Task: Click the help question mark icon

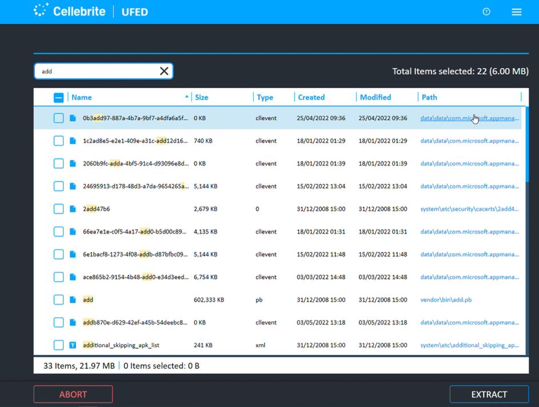Action: point(486,12)
